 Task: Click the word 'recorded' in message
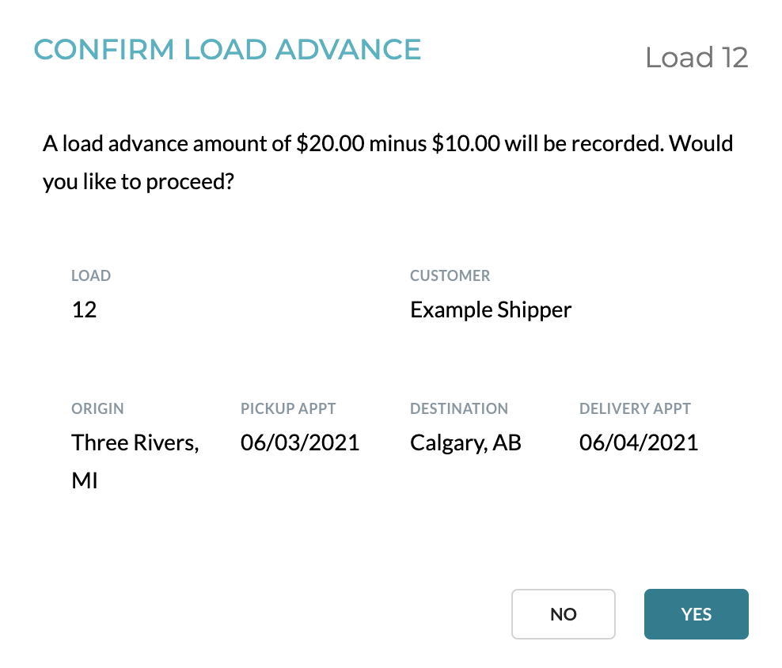(617, 144)
